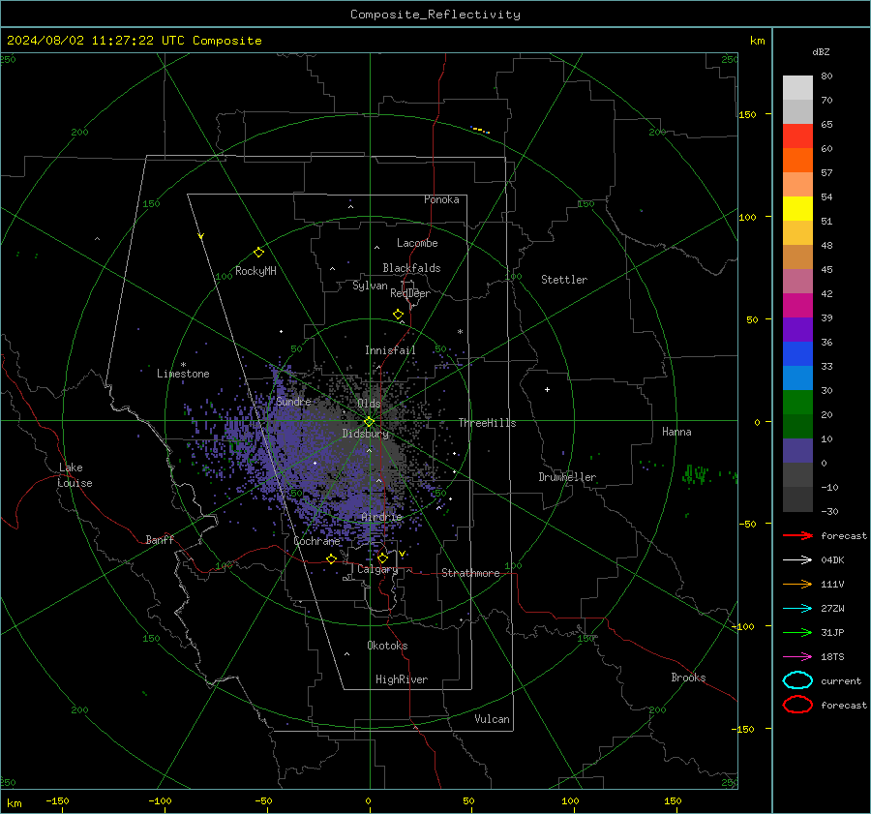
Task: Click the asterisk marker above Limestone
Action: click(x=183, y=365)
